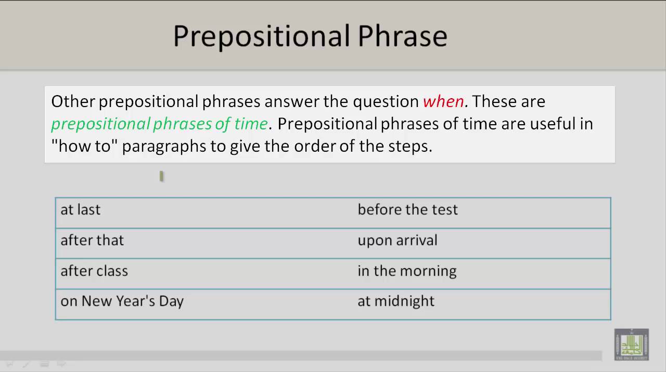This screenshot has width=666, height=372.
Task: Click the '"how to" paragraphs' text line
Action: pos(241,146)
